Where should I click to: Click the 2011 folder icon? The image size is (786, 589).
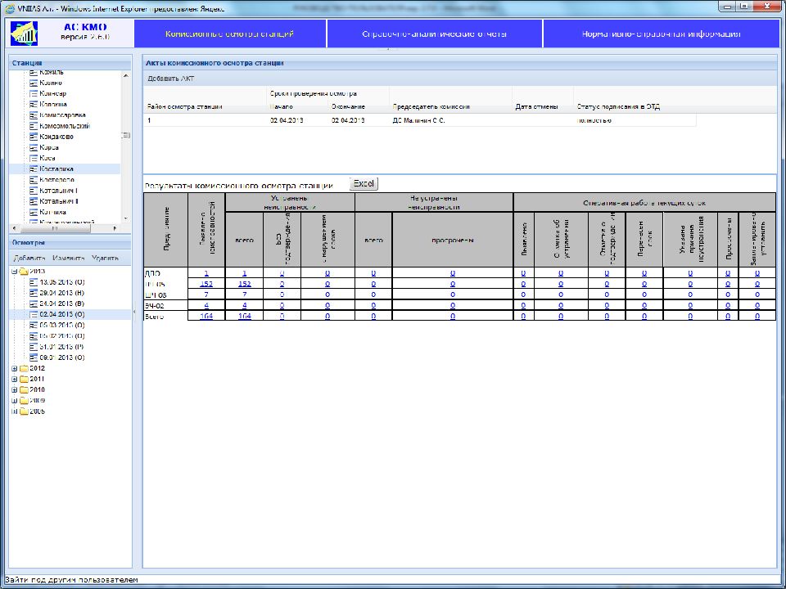pos(24,379)
